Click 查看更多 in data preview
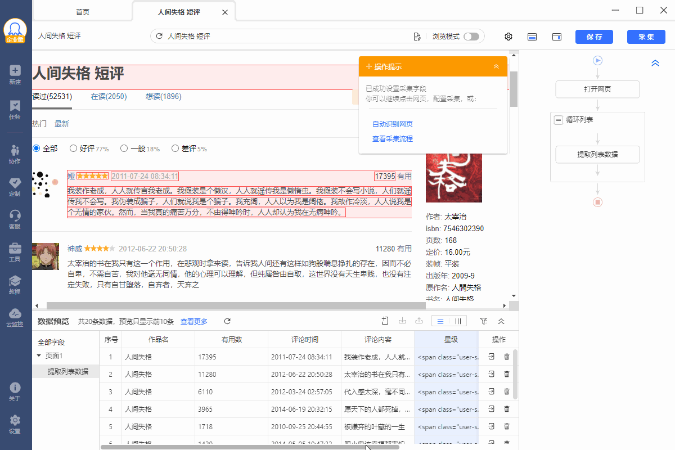The height and width of the screenshot is (450, 675). pos(194,321)
